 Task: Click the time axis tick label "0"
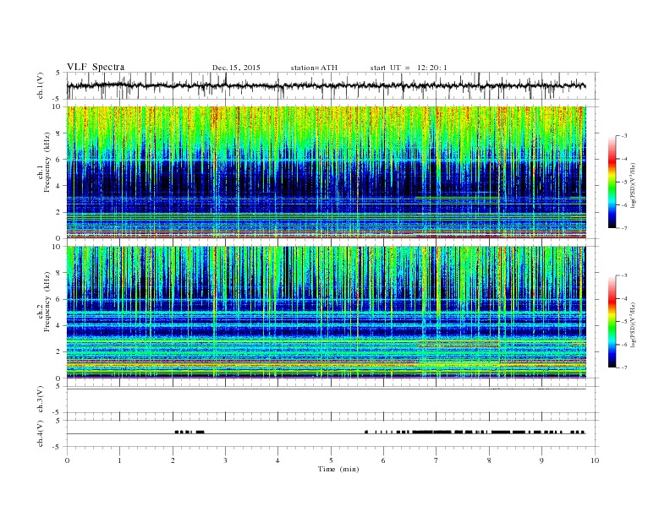point(67,460)
